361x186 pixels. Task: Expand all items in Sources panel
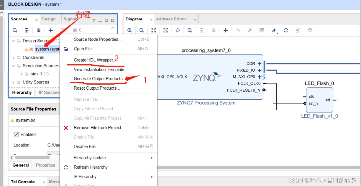click(39, 30)
